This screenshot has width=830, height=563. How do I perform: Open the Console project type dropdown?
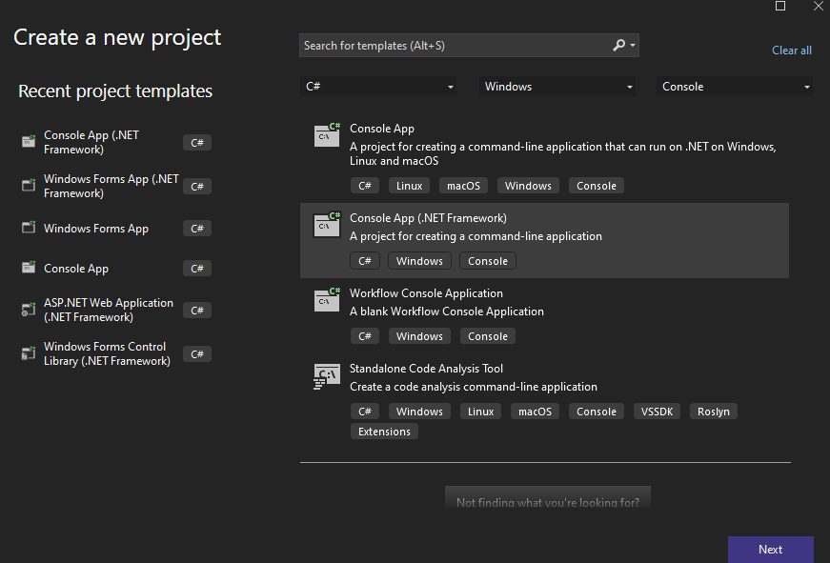tap(735, 87)
